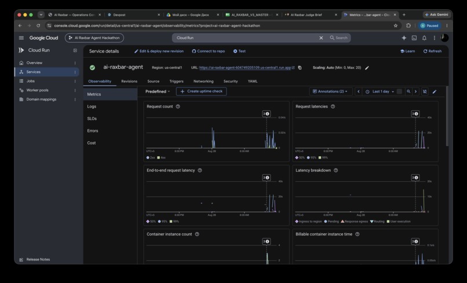Toggle Pending series in Latency breakdown legend

coord(331,222)
